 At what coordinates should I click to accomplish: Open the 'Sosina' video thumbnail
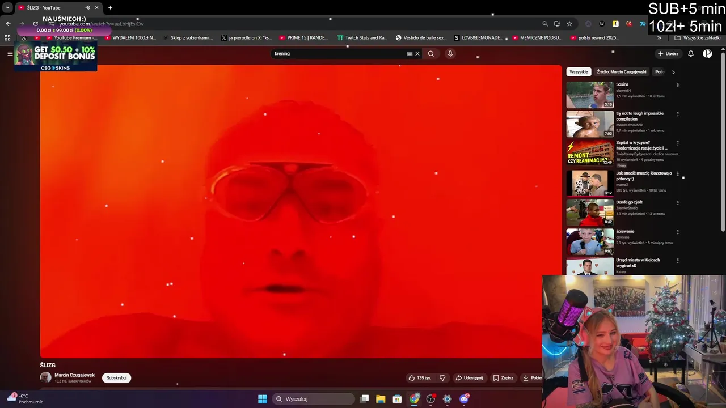click(x=590, y=95)
